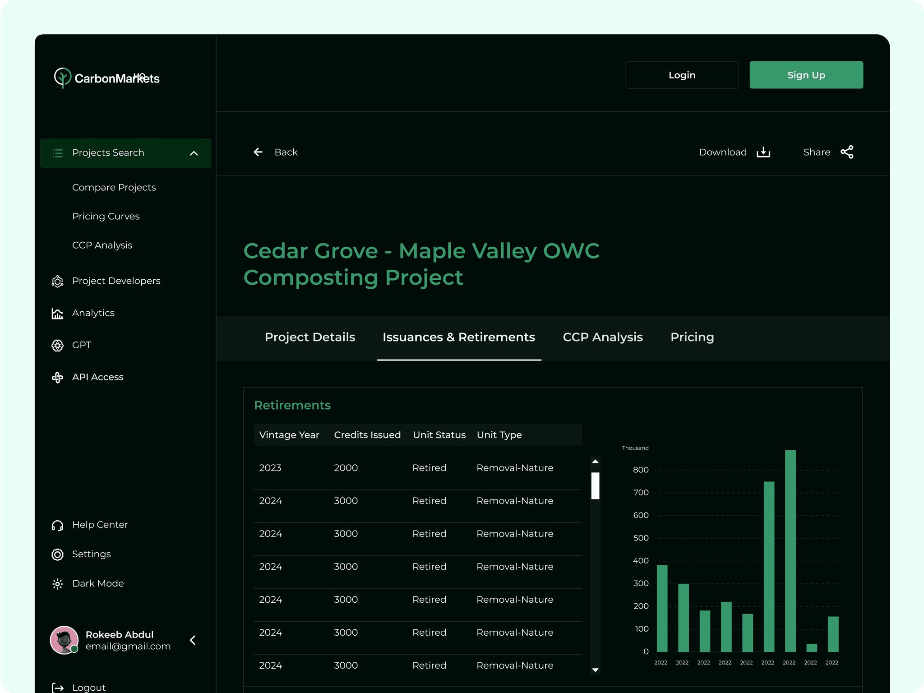Open the Analytics chart icon
This screenshot has height=693, width=924.
coord(57,313)
